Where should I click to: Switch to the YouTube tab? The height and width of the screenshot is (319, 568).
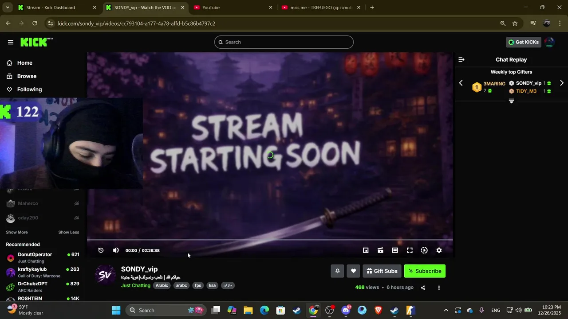pos(233,8)
